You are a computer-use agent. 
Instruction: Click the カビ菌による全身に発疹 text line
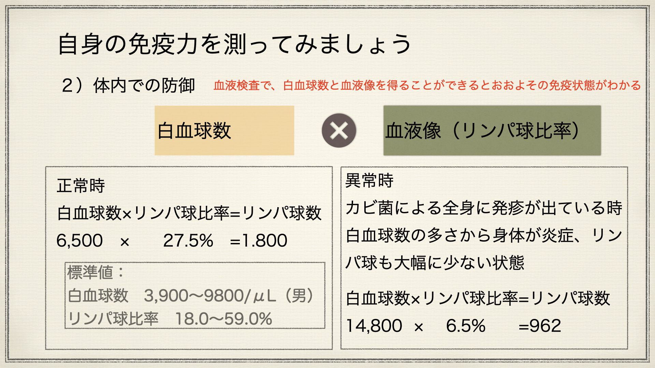click(x=484, y=208)
